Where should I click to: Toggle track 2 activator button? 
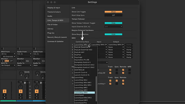click(5, 91)
